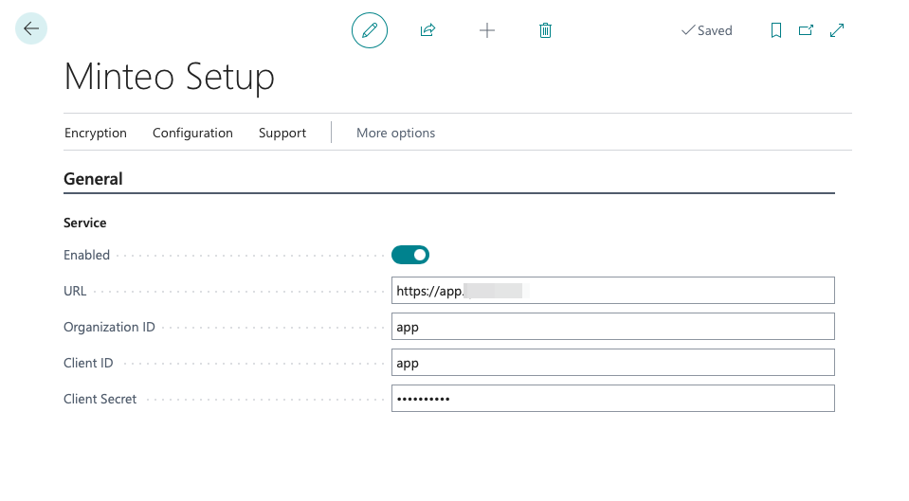Screen dimensions: 909x501
Task: Delete record using trash icon
Action: coord(545,30)
